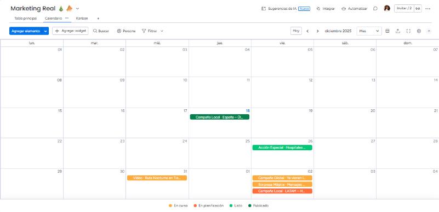Export the calendar with the upload icon
Viewport: 439px width, 212px height.
click(398, 31)
